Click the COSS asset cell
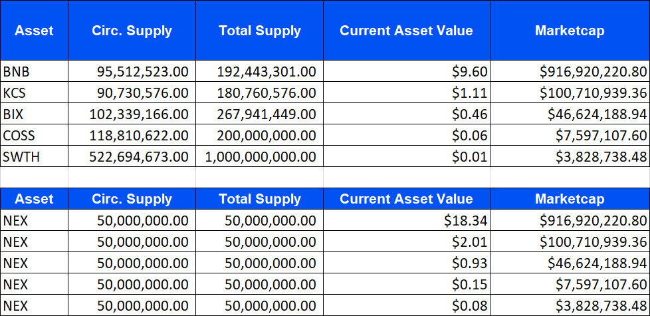Viewport: 650px width, 316px height. click(x=34, y=135)
